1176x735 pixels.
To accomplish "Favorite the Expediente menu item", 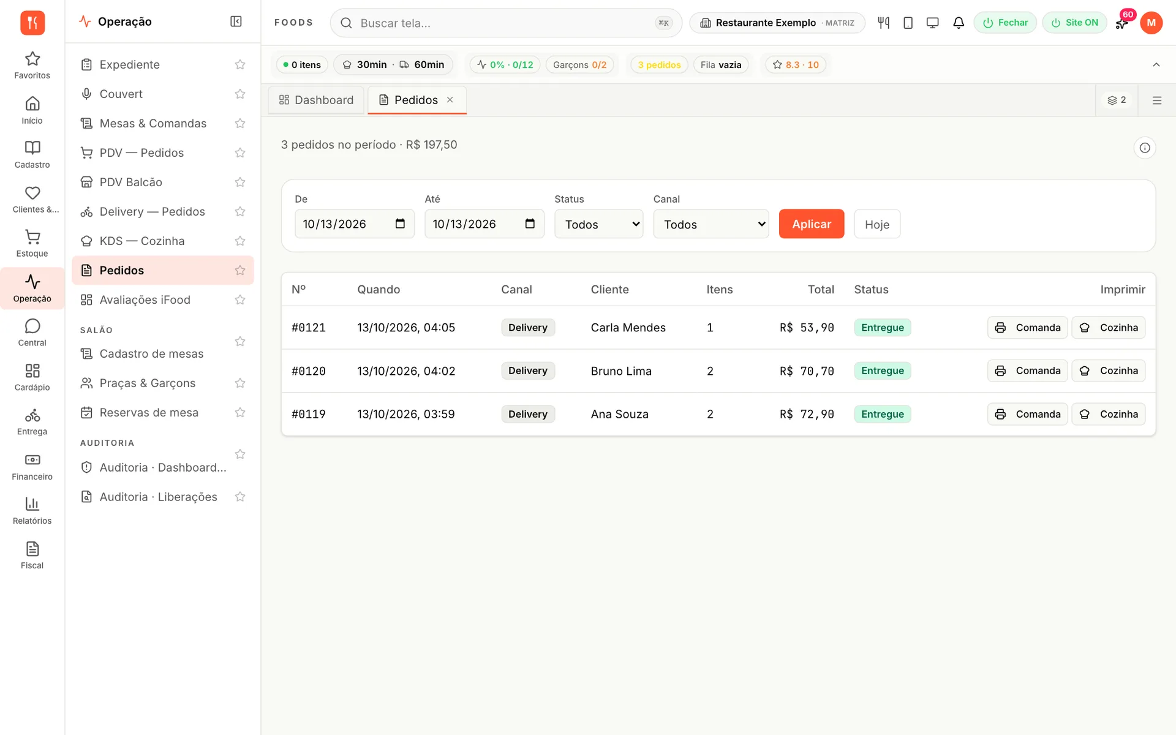I will pos(240,64).
